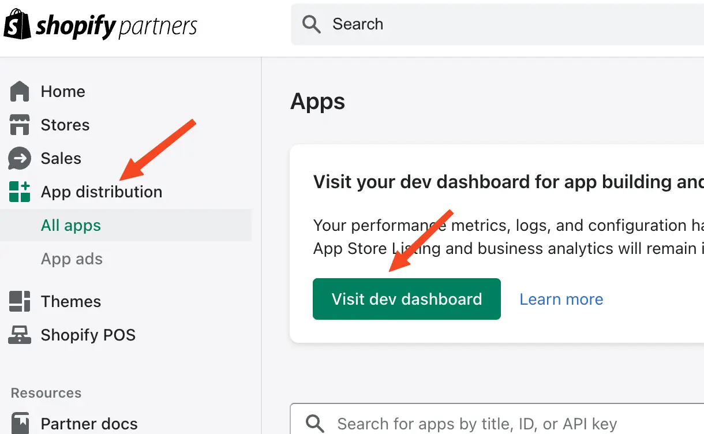Click the Shopify POS register icon
The image size is (704, 434).
click(x=20, y=335)
